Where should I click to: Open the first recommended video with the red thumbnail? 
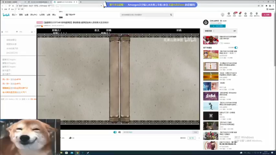click(211, 40)
